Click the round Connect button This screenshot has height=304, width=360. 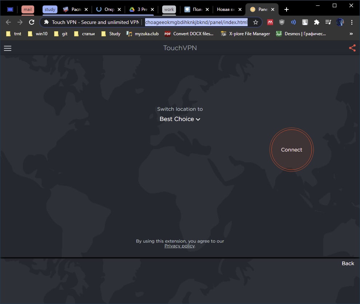tap(291, 150)
